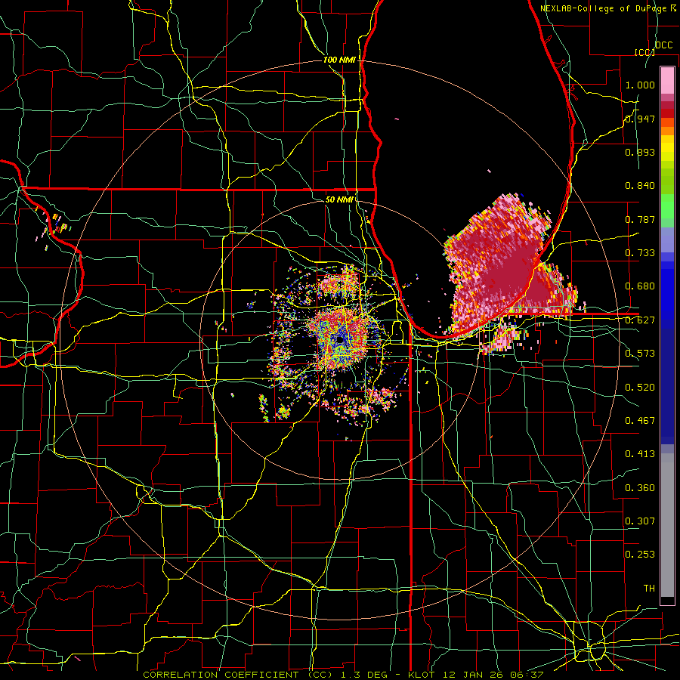The image size is (680, 680).
Task: Select the 0.840 scale value
Action: click(x=640, y=186)
